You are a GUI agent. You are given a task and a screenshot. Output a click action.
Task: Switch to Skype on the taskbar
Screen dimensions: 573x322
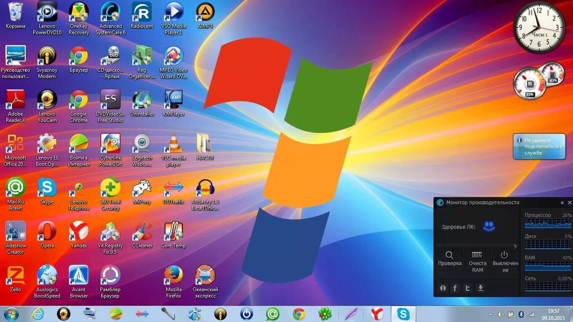pyautogui.click(x=404, y=314)
